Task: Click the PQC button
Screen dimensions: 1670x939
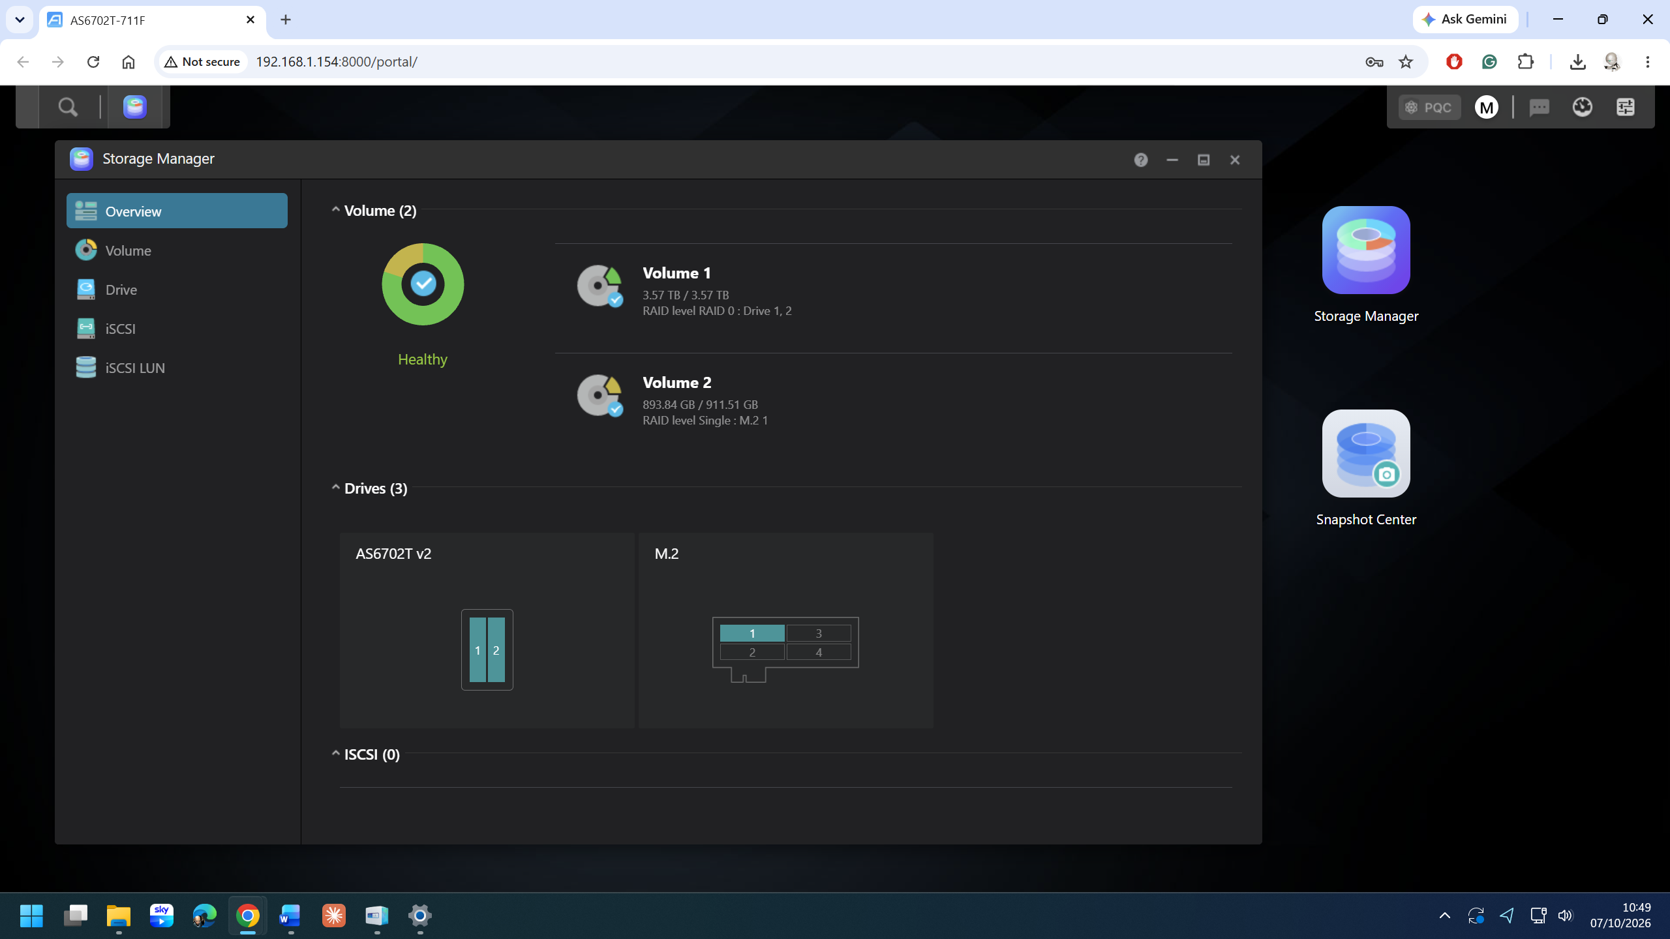Action: click(x=1429, y=107)
